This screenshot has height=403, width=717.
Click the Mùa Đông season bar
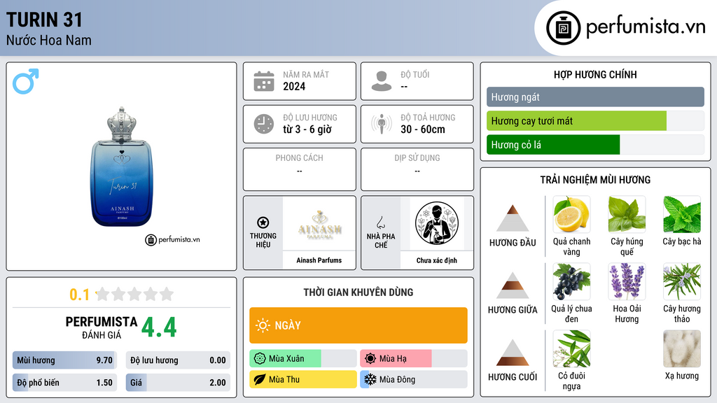414,379
